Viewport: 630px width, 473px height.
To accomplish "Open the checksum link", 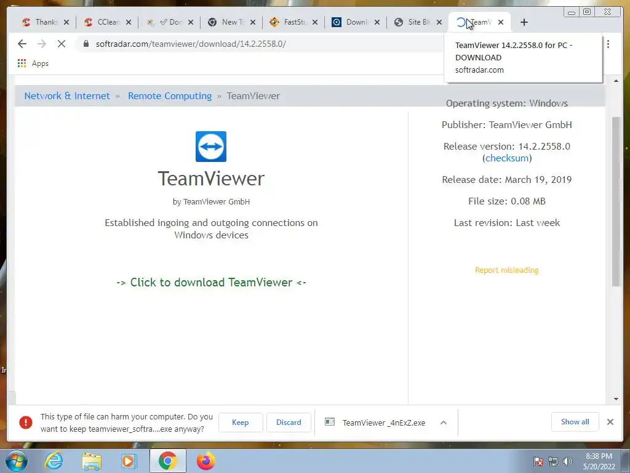I will tap(507, 158).
